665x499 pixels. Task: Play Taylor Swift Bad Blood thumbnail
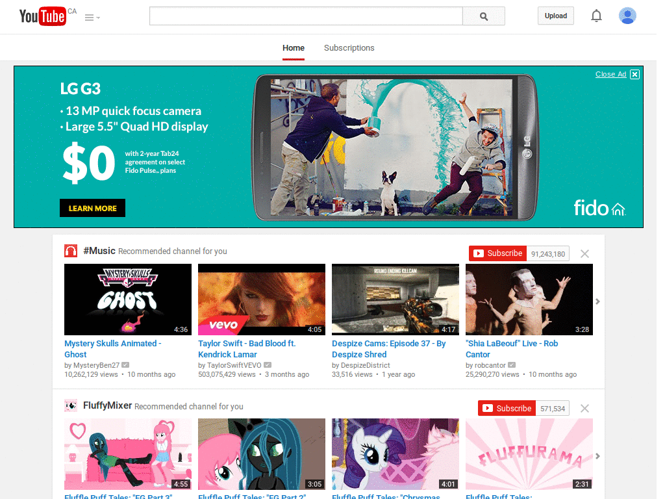[262, 300]
